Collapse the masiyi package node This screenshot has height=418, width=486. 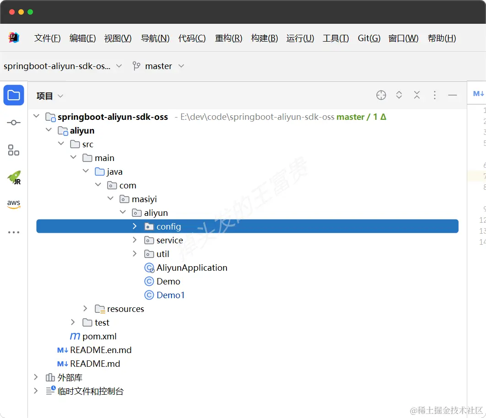[x=111, y=198]
